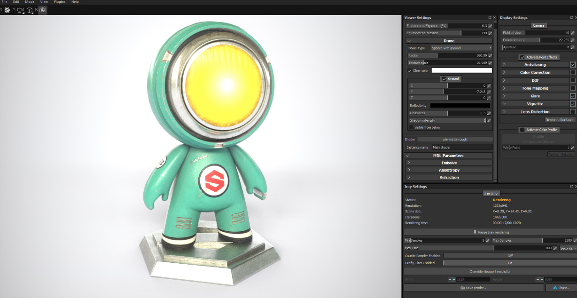Open the Plugins menu
577x298 pixels.
59,2
